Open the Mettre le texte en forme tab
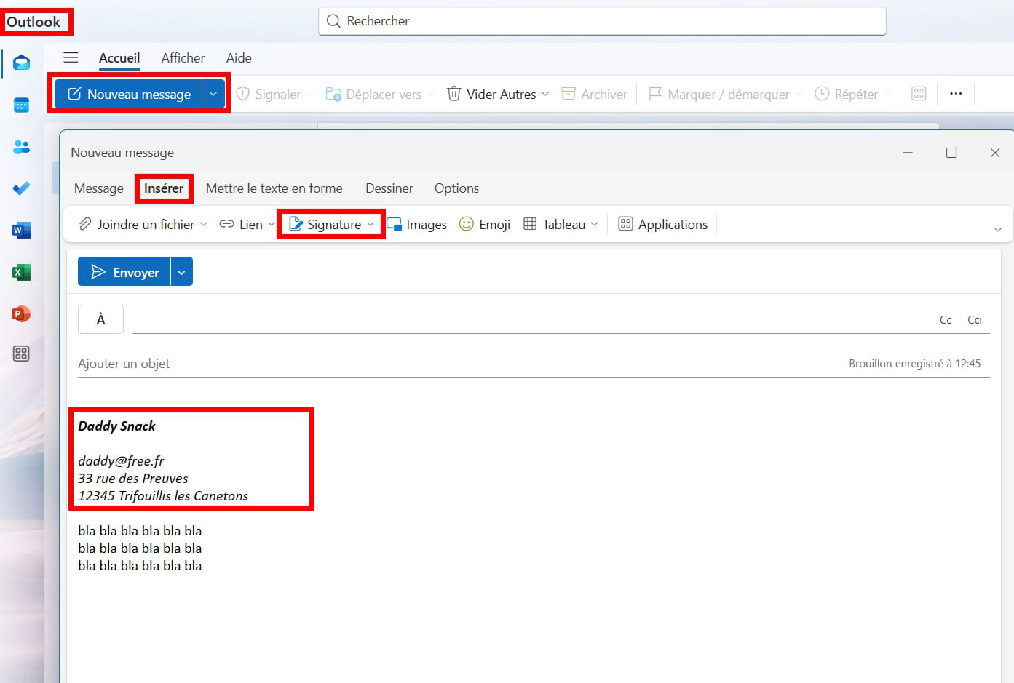Screen dimensions: 1014x683 274,188
